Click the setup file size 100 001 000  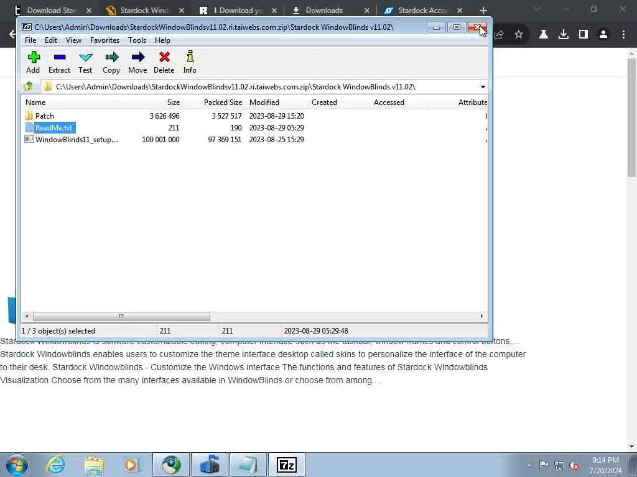(x=160, y=140)
